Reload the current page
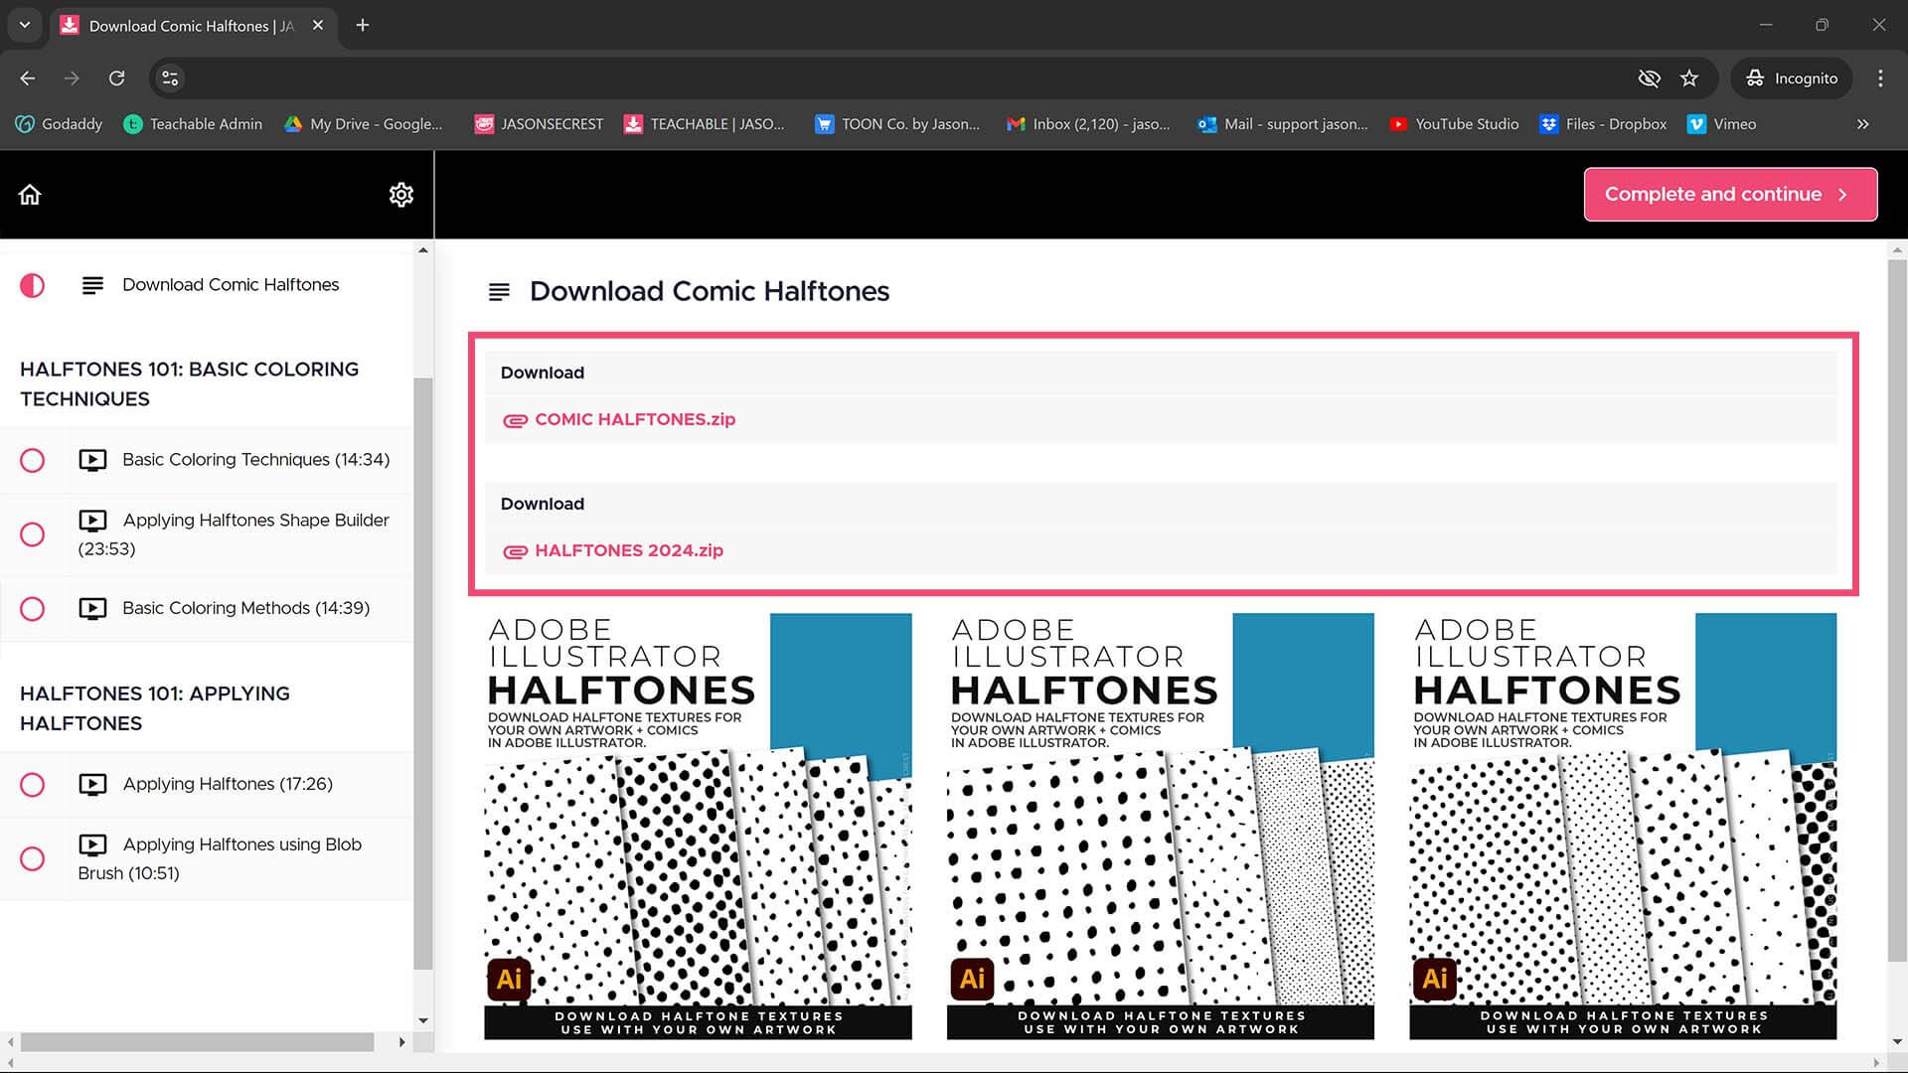 pyautogui.click(x=116, y=78)
